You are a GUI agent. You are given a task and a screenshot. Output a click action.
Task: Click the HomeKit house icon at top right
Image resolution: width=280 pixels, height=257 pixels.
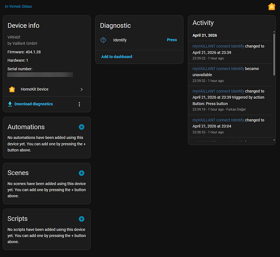tap(271, 7)
